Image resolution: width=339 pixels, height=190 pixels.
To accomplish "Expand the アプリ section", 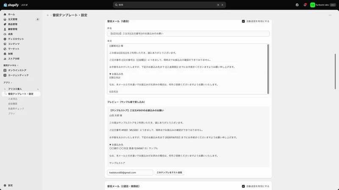I will pyautogui.click(x=8, y=82).
